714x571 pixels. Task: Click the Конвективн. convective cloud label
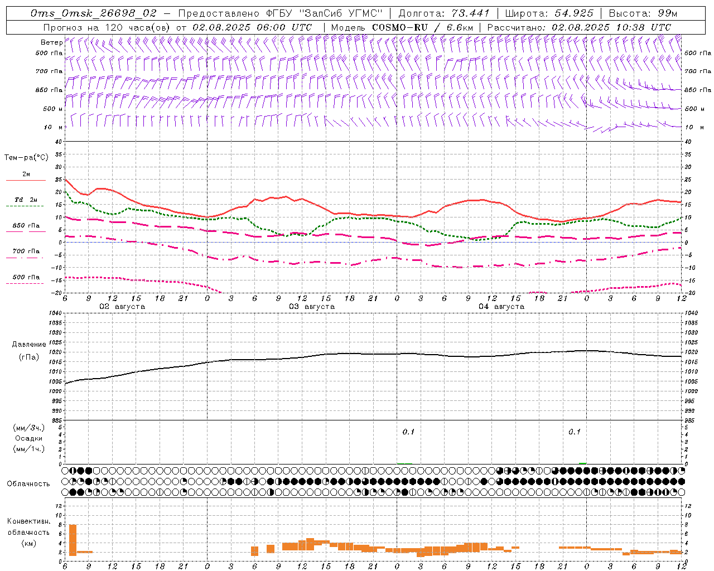[x=28, y=521]
